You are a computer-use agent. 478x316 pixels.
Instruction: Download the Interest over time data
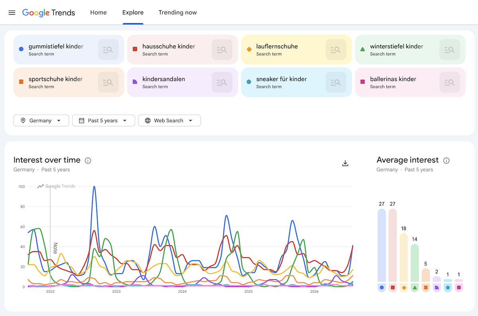[345, 163]
